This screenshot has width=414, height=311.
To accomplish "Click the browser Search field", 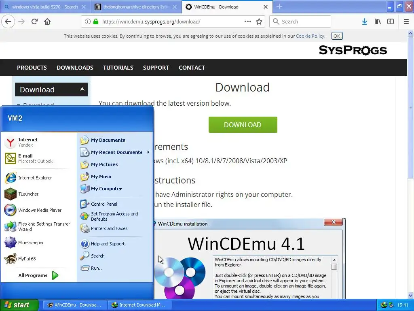I will [x=300, y=21].
